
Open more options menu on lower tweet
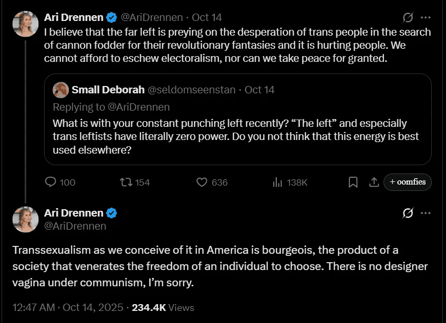coord(426,213)
